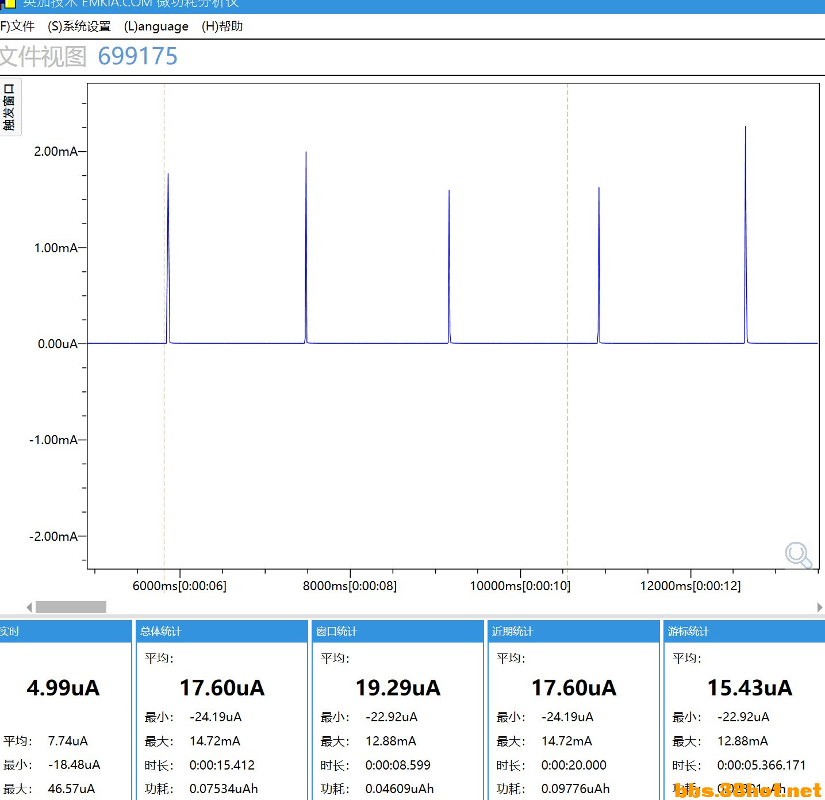Click the 总体统计 max value 14.72mA
This screenshot has height=800, width=825.
[x=215, y=741]
